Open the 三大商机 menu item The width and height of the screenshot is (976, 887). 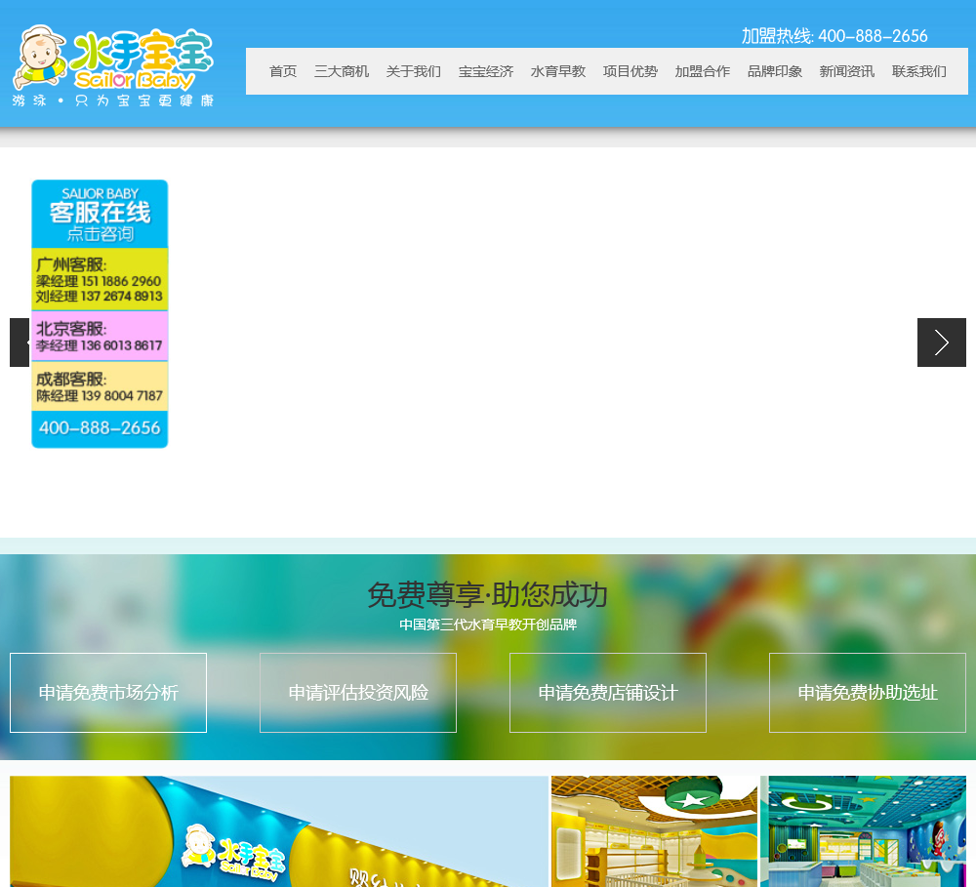coord(341,71)
